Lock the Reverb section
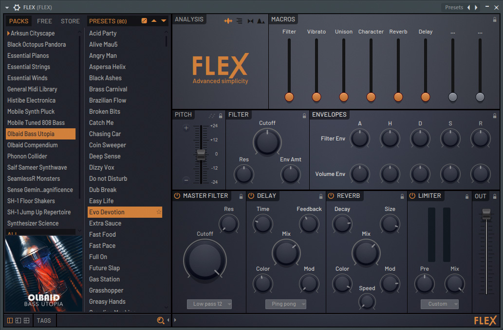 (x=402, y=196)
